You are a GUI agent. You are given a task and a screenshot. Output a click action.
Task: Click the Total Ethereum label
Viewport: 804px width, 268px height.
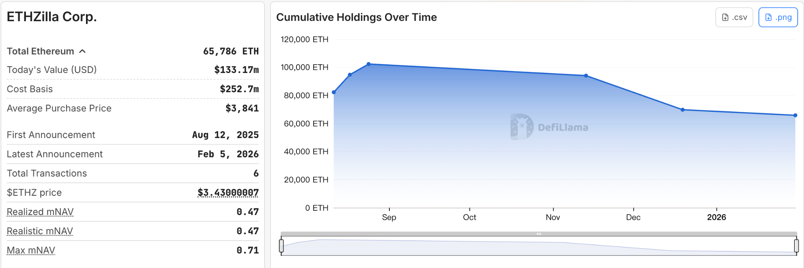pyautogui.click(x=40, y=51)
